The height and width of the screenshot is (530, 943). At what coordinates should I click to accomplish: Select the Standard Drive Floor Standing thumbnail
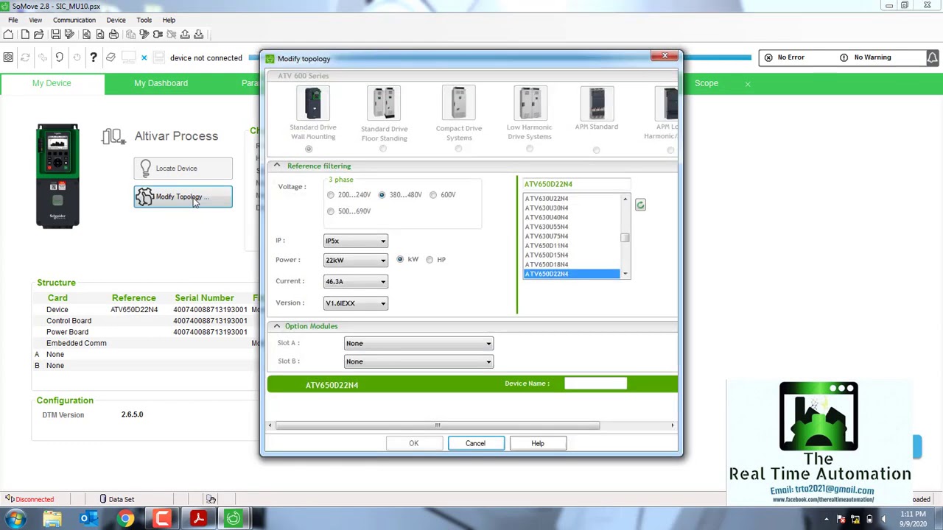coord(384,103)
